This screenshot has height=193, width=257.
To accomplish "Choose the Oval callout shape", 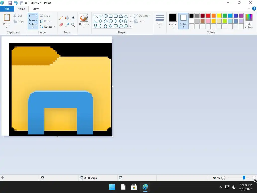I will click(121, 26).
